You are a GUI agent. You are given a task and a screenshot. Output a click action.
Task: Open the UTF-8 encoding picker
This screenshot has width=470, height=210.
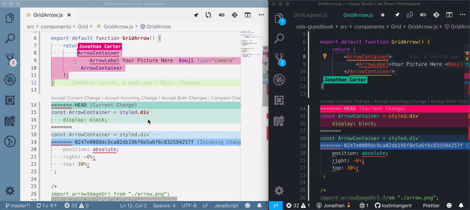pos(189,206)
